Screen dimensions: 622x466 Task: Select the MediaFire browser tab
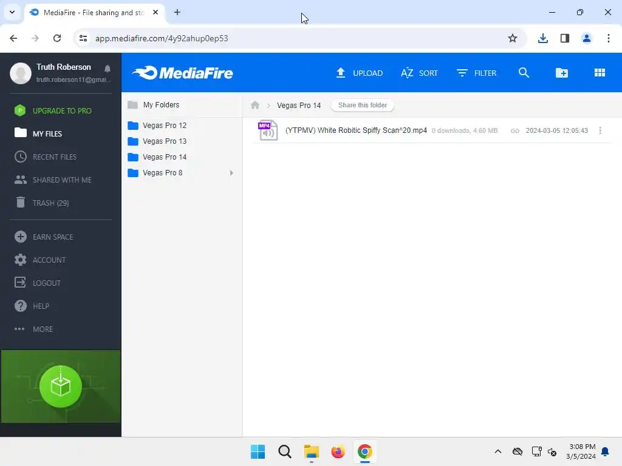[x=94, y=13]
